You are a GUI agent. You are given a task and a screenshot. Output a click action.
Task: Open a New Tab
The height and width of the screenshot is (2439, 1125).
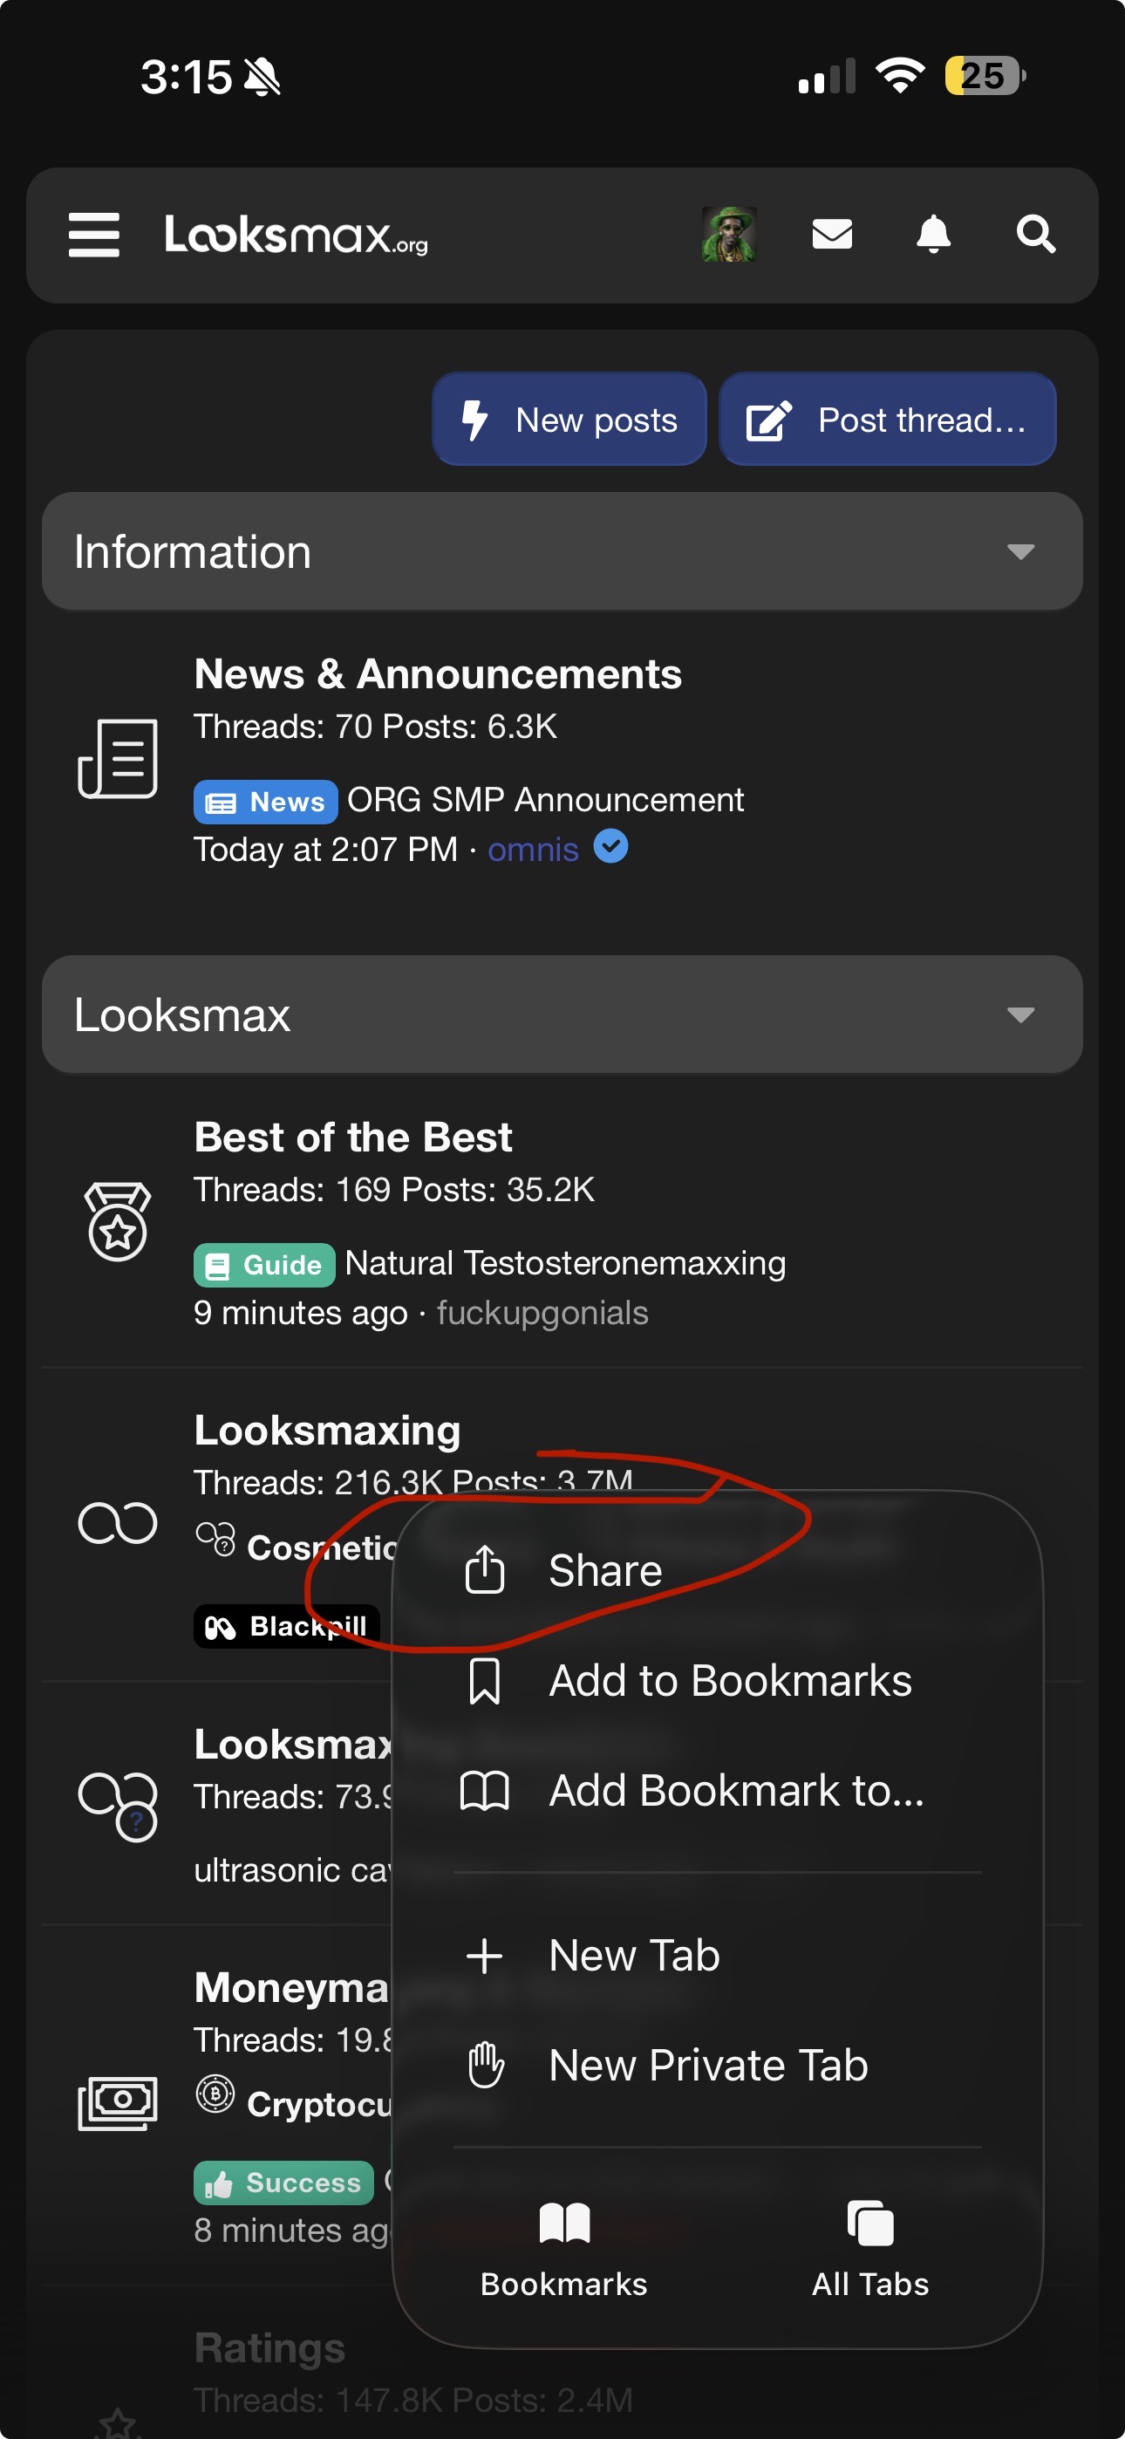pyautogui.click(x=635, y=1956)
